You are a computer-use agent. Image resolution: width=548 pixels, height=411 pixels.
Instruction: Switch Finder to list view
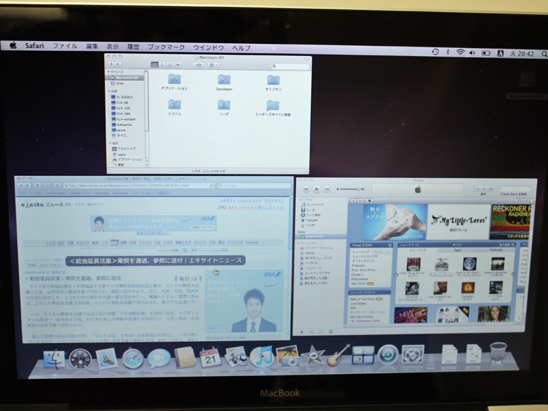tap(162, 64)
